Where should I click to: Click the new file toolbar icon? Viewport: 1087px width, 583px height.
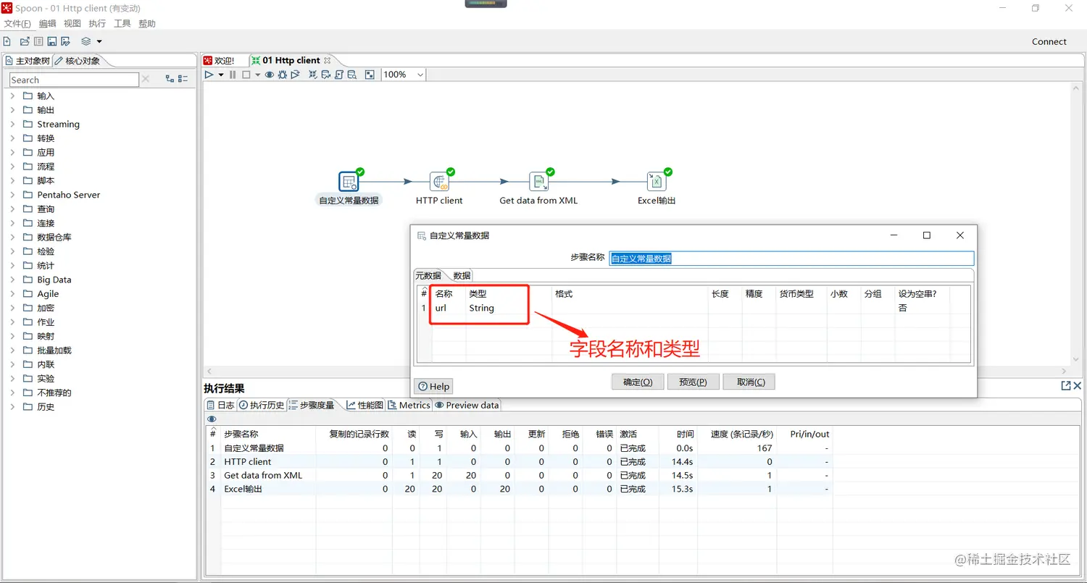point(7,41)
